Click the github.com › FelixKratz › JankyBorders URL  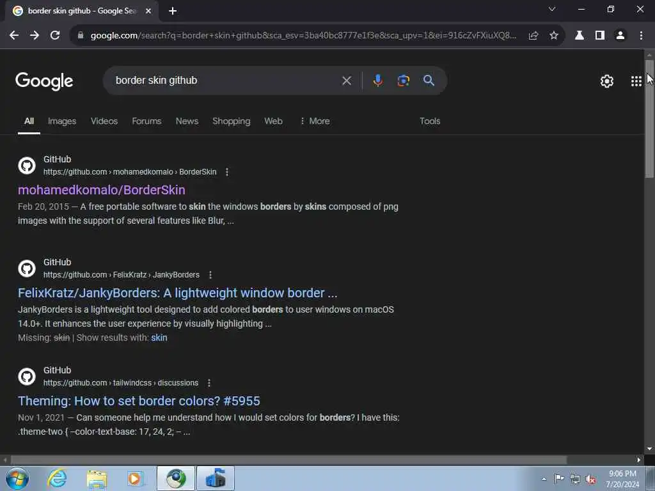(x=122, y=275)
